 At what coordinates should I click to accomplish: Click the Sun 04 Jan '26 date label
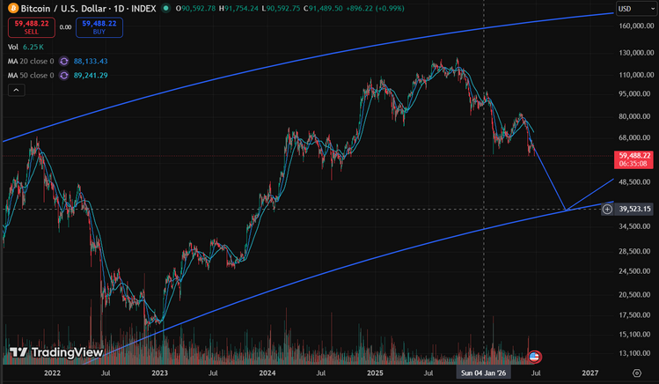coord(483,373)
